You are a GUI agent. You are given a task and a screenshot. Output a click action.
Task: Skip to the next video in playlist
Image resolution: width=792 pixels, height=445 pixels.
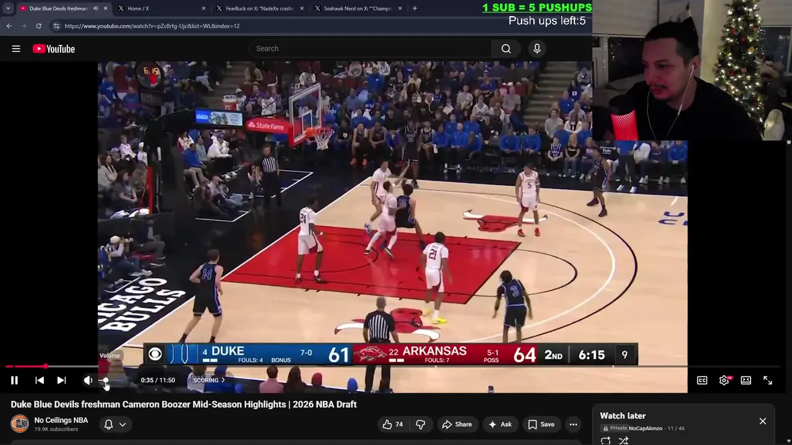click(61, 380)
